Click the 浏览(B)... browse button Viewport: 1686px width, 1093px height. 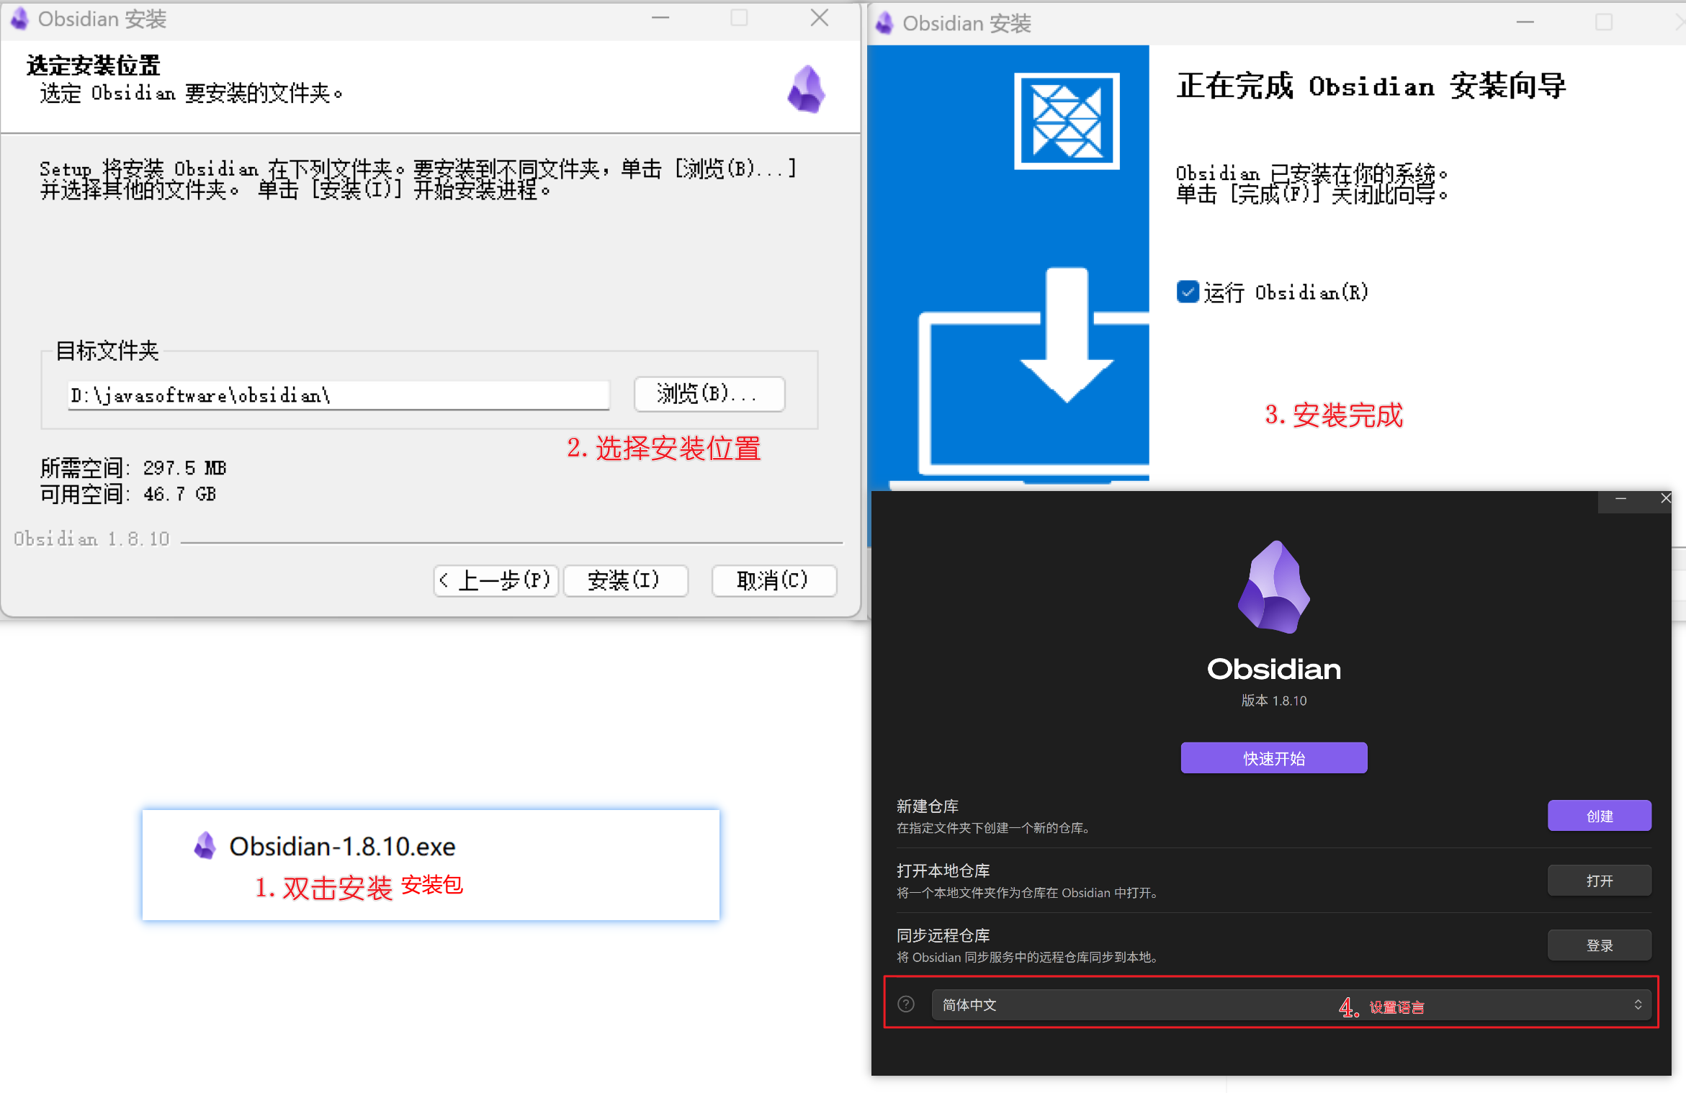[x=709, y=394]
